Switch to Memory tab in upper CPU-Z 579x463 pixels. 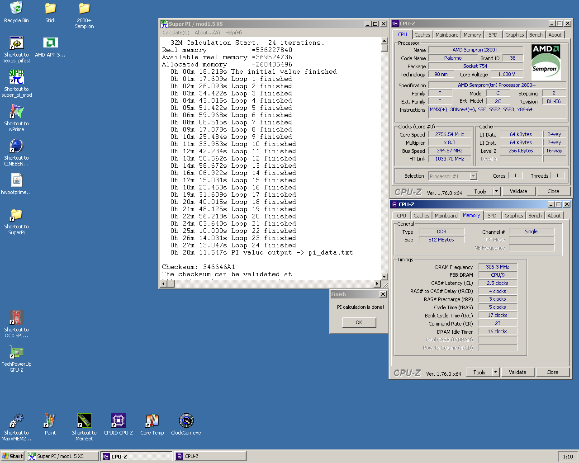click(472, 35)
